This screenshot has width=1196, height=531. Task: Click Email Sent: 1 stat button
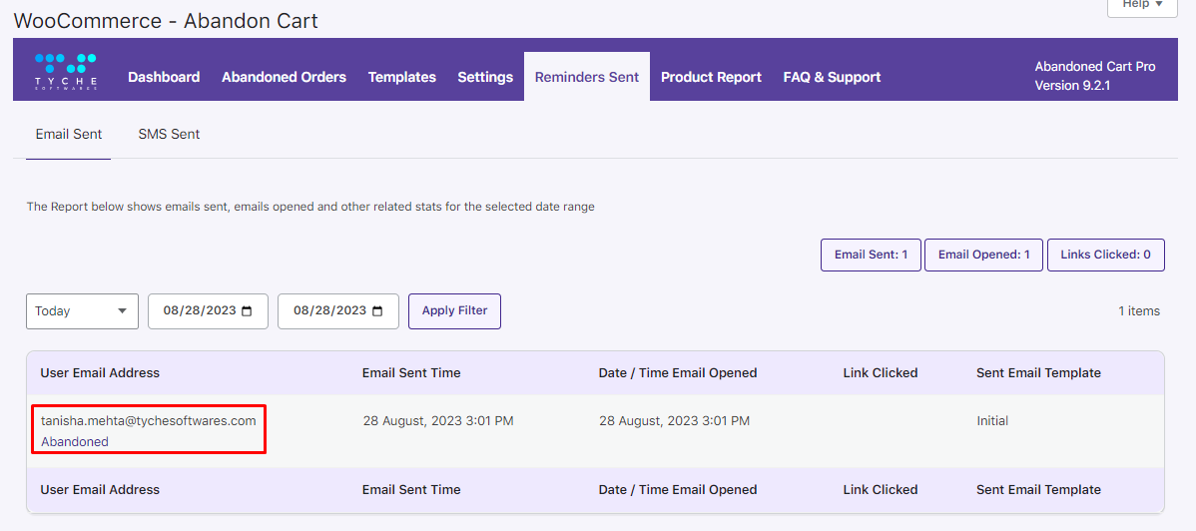click(x=872, y=255)
